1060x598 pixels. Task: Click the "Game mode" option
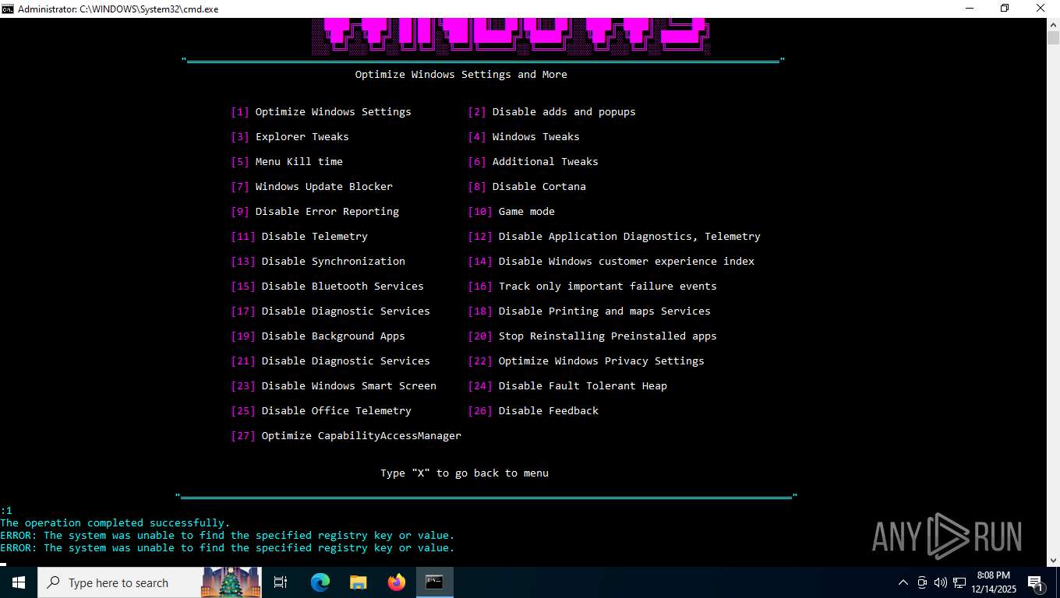point(526,212)
